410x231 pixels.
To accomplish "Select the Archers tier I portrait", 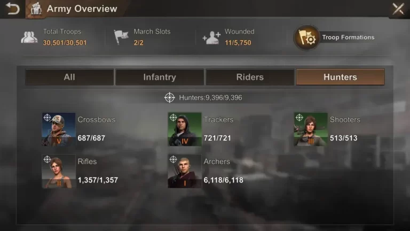I will point(185,171).
